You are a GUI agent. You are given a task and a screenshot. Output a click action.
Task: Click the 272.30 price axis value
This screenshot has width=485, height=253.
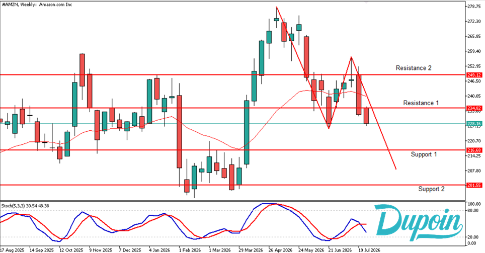tap(474, 21)
